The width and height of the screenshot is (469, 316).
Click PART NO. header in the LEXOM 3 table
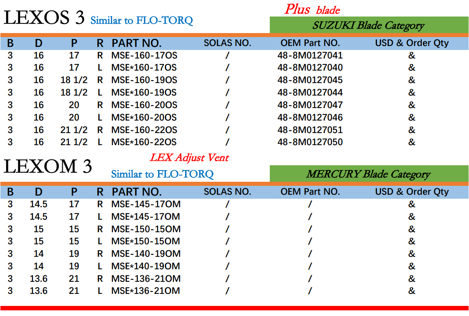pyautogui.click(x=136, y=191)
